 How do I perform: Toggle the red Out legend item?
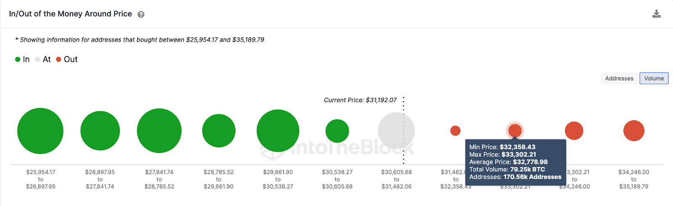coord(67,59)
